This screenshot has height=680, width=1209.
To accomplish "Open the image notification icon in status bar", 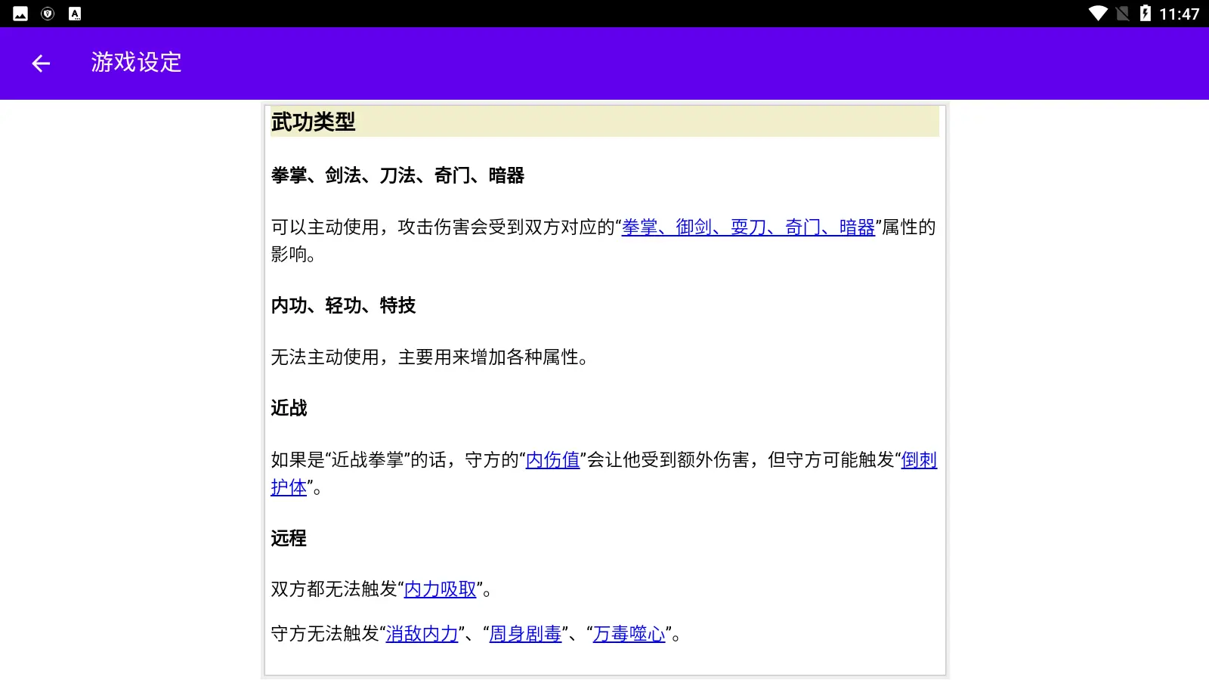I will pyautogui.click(x=20, y=14).
